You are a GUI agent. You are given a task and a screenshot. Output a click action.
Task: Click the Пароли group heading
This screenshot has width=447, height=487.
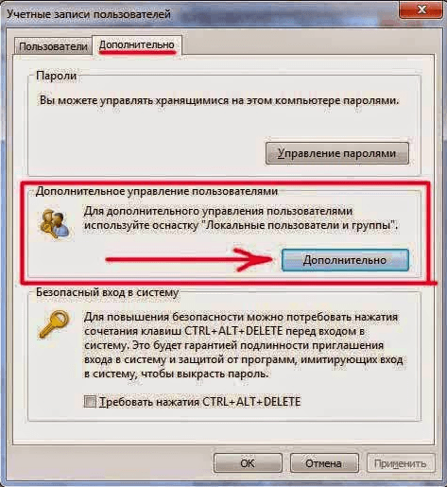click(57, 76)
